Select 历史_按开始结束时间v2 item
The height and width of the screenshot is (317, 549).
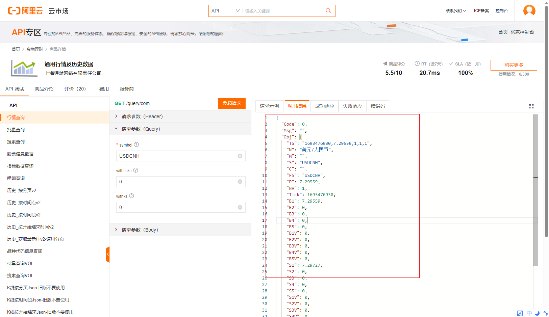[x=54, y=227]
